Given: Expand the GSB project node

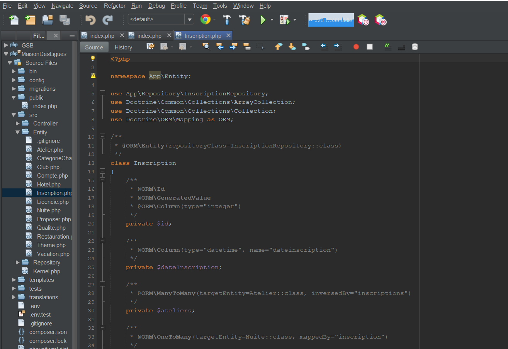Looking at the screenshot, I should pyautogui.click(x=6, y=45).
